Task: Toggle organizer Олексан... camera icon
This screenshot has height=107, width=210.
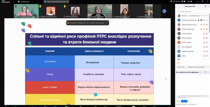Action: [207, 16]
